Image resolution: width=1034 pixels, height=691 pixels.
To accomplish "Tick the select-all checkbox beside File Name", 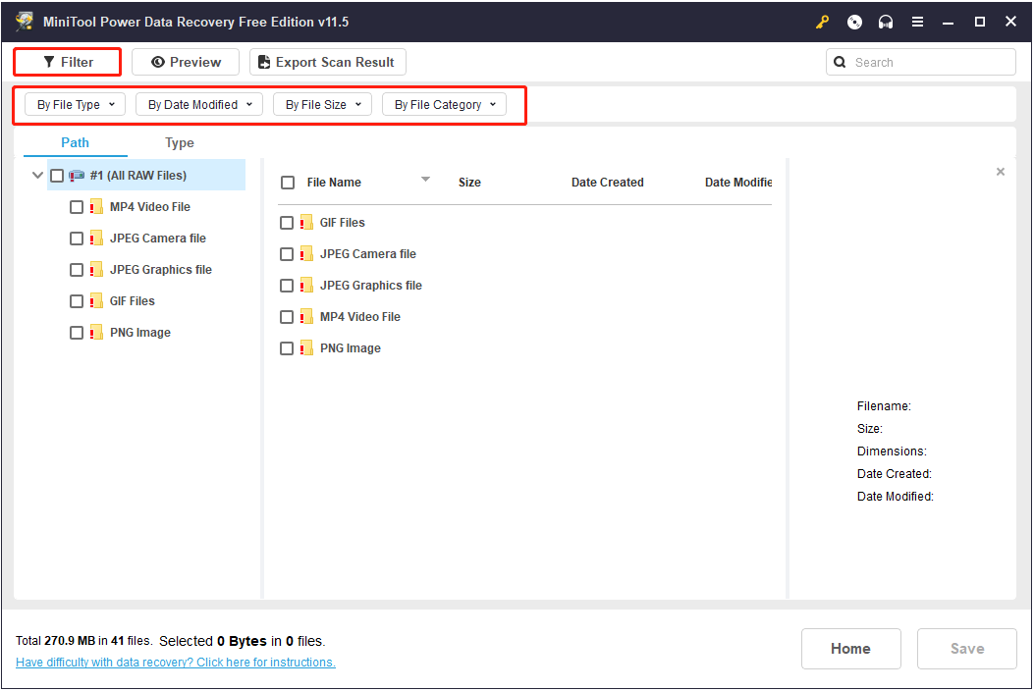I will pyautogui.click(x=288, y=183).
